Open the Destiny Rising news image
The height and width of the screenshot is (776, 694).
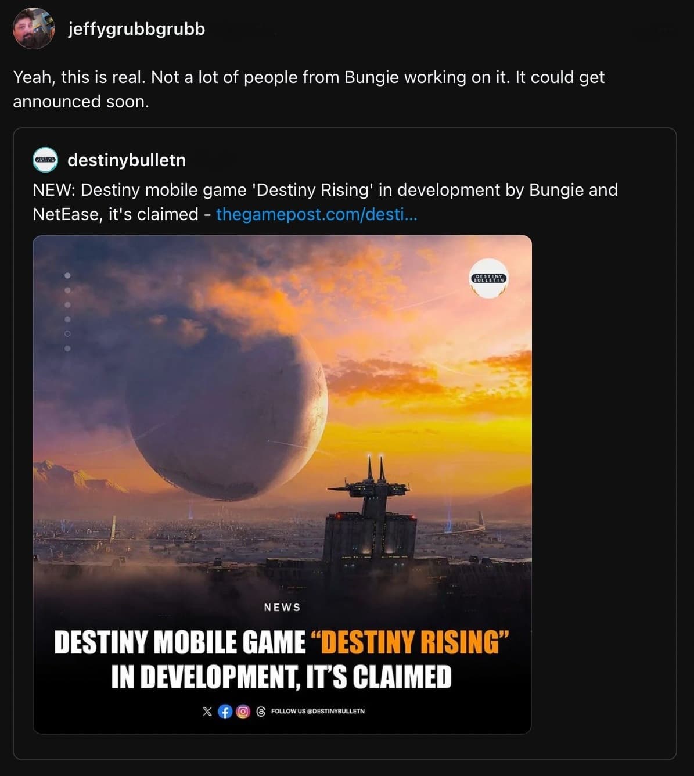click(282, 484)
